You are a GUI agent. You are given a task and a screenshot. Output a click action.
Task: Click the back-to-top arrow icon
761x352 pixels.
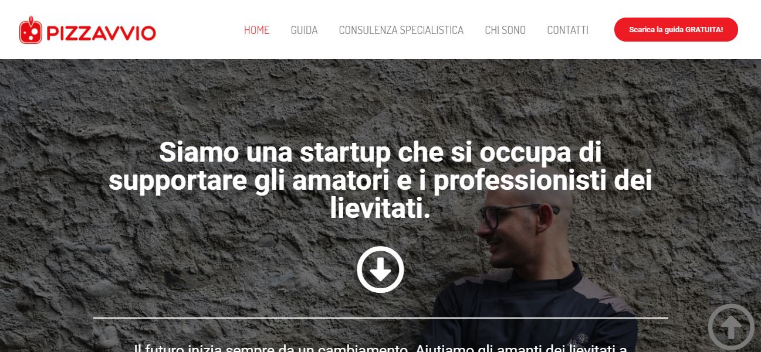[x=731, y=327]
